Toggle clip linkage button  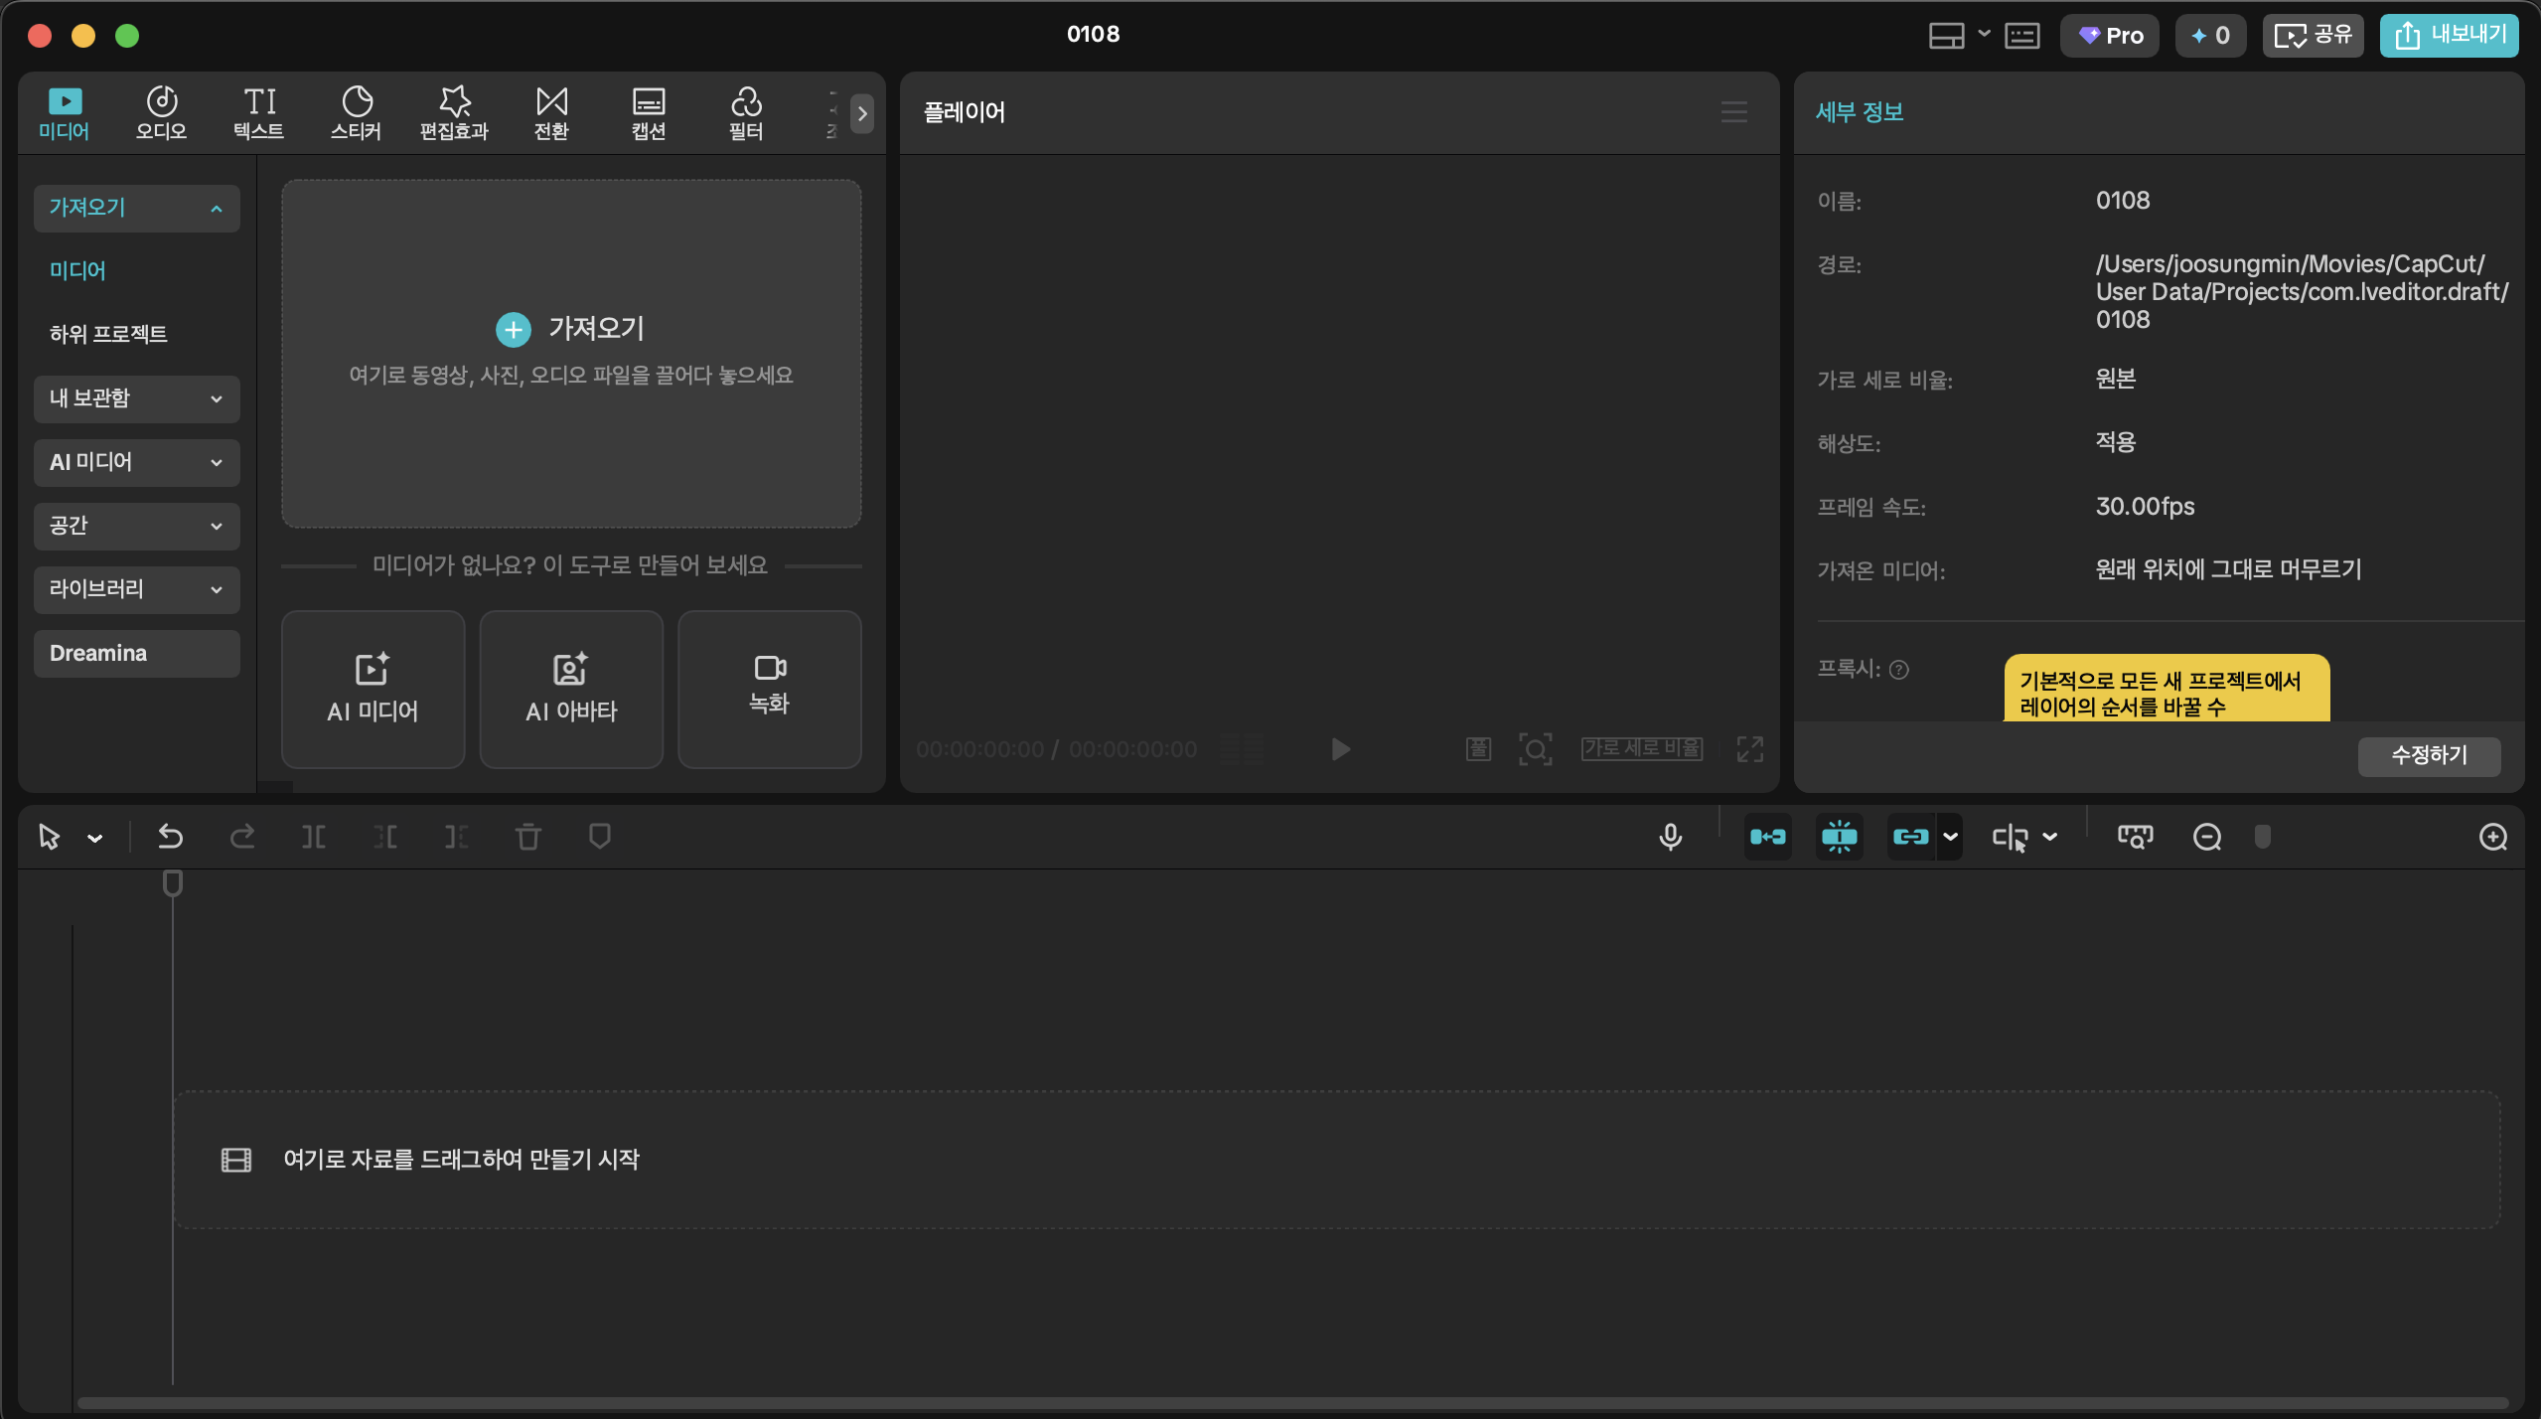point(1910,837)
